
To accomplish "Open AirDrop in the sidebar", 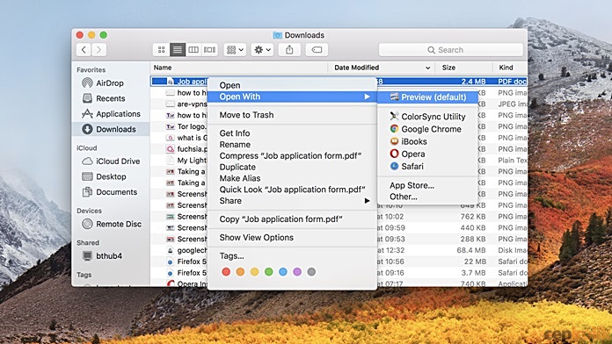I will [x=103, y=83].
